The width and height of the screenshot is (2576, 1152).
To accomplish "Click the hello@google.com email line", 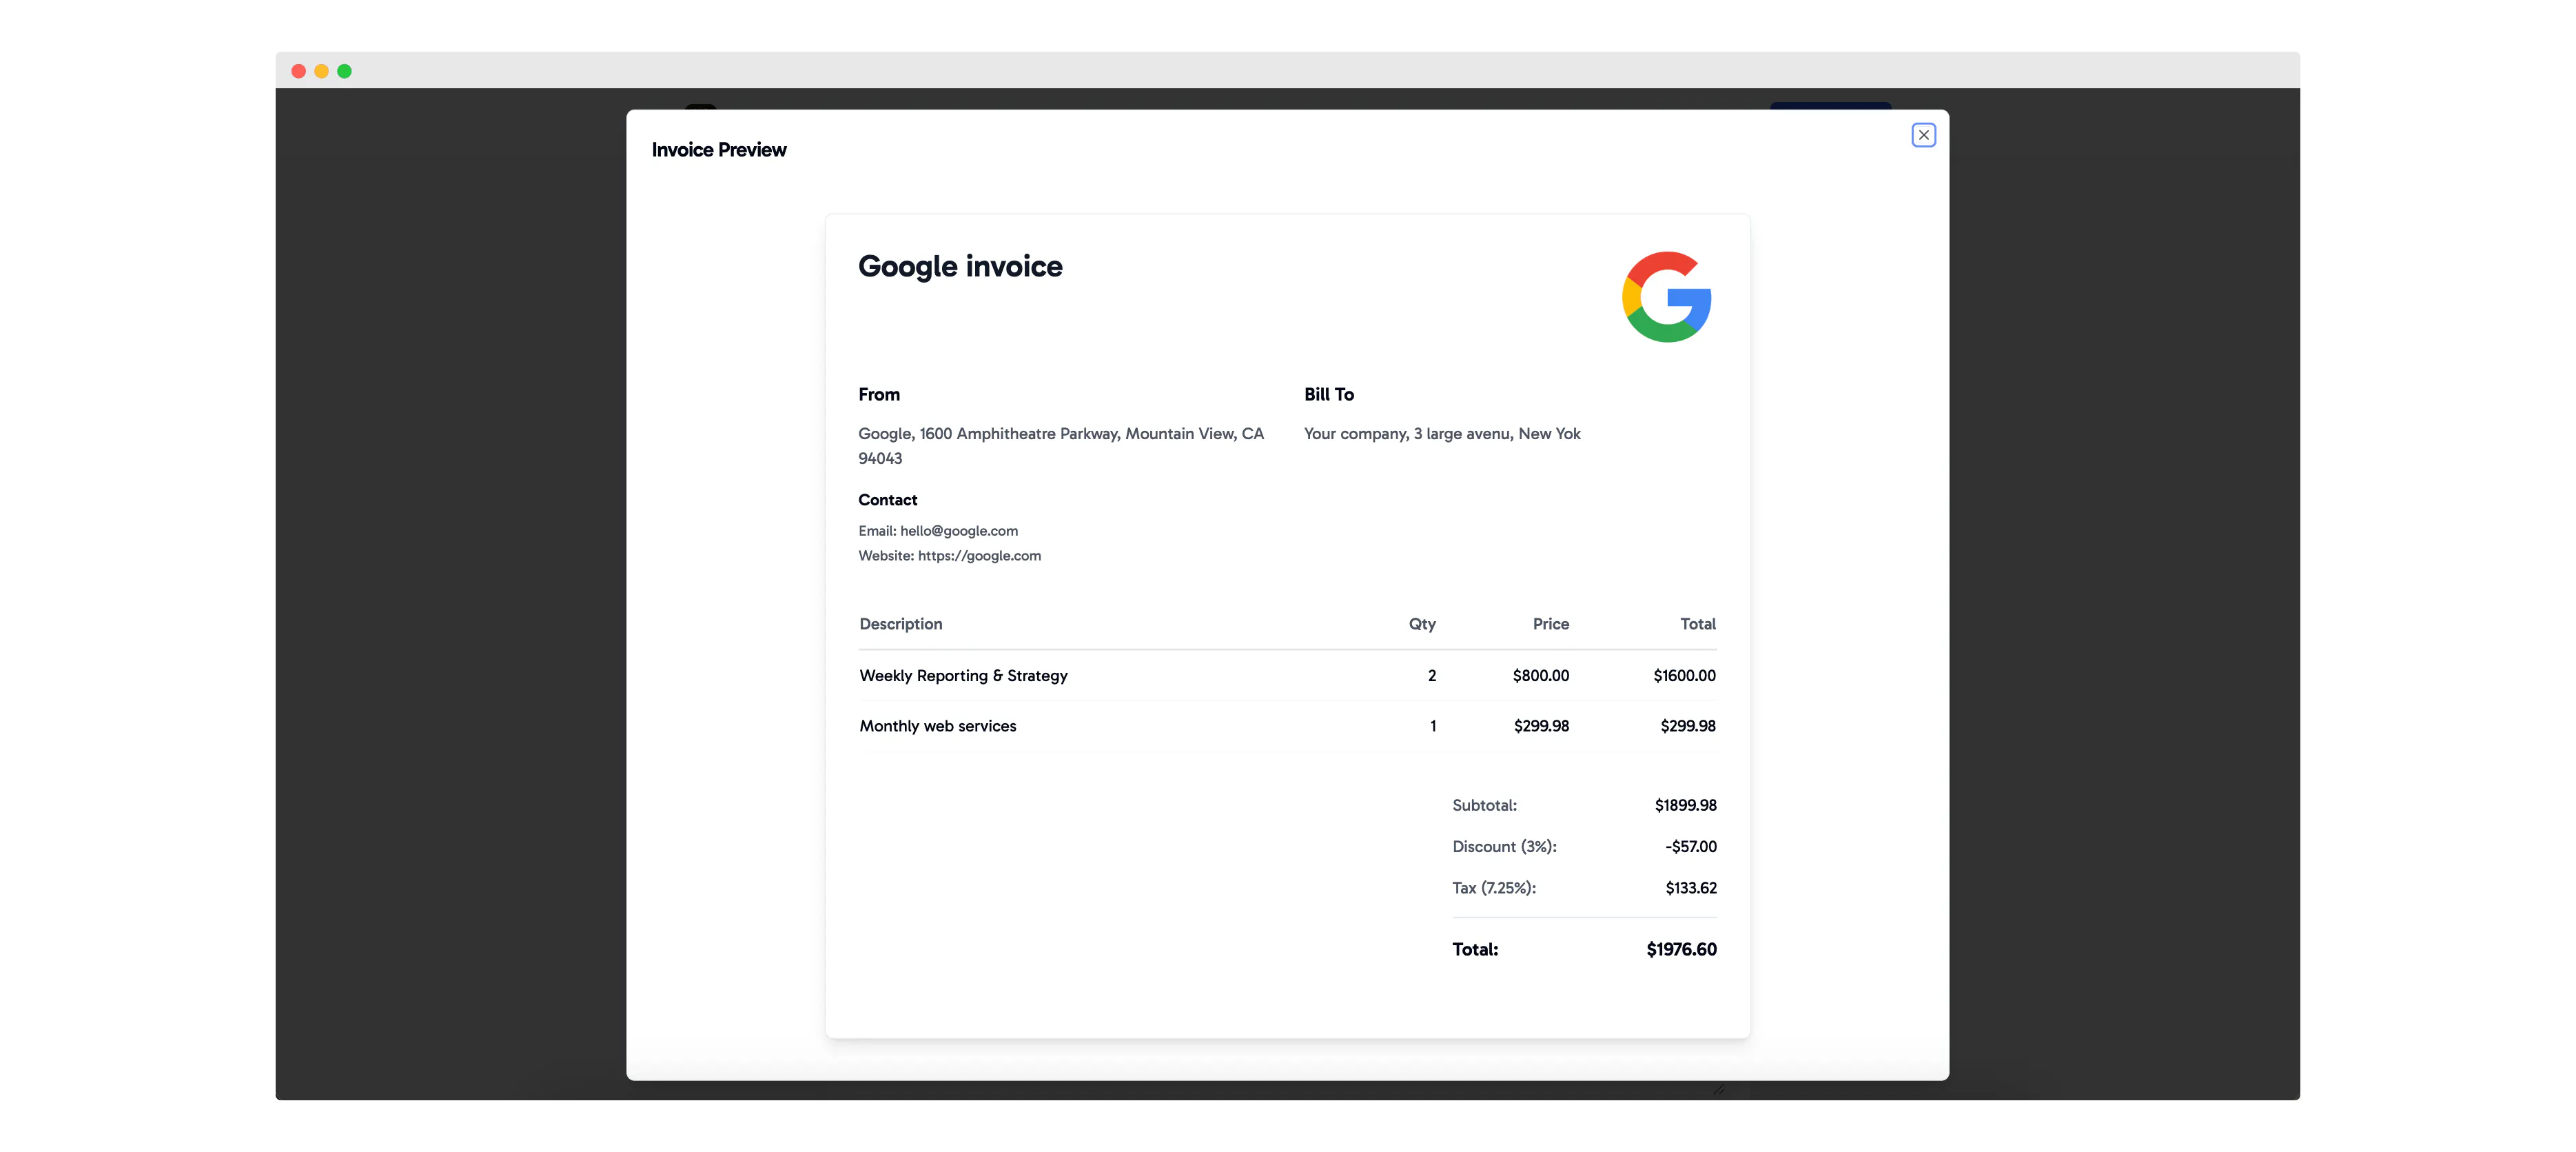I will click(x=938, y=531).
